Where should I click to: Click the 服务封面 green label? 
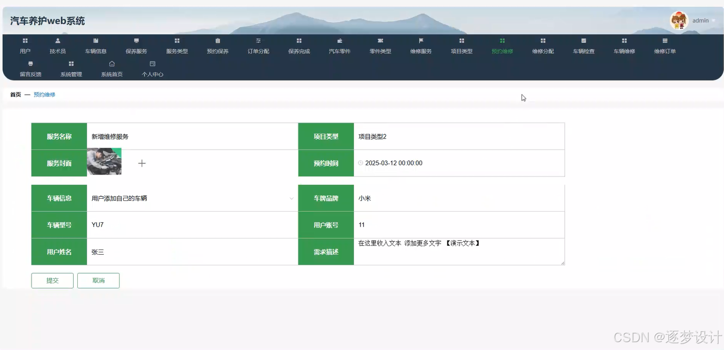(x=59, y=163)
